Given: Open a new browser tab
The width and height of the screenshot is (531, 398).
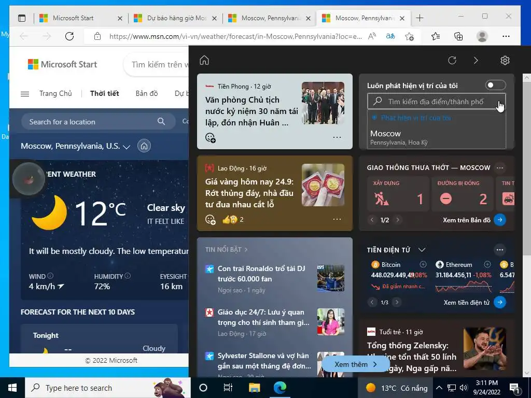Looking at the screenshot, I should pos(420,18).
